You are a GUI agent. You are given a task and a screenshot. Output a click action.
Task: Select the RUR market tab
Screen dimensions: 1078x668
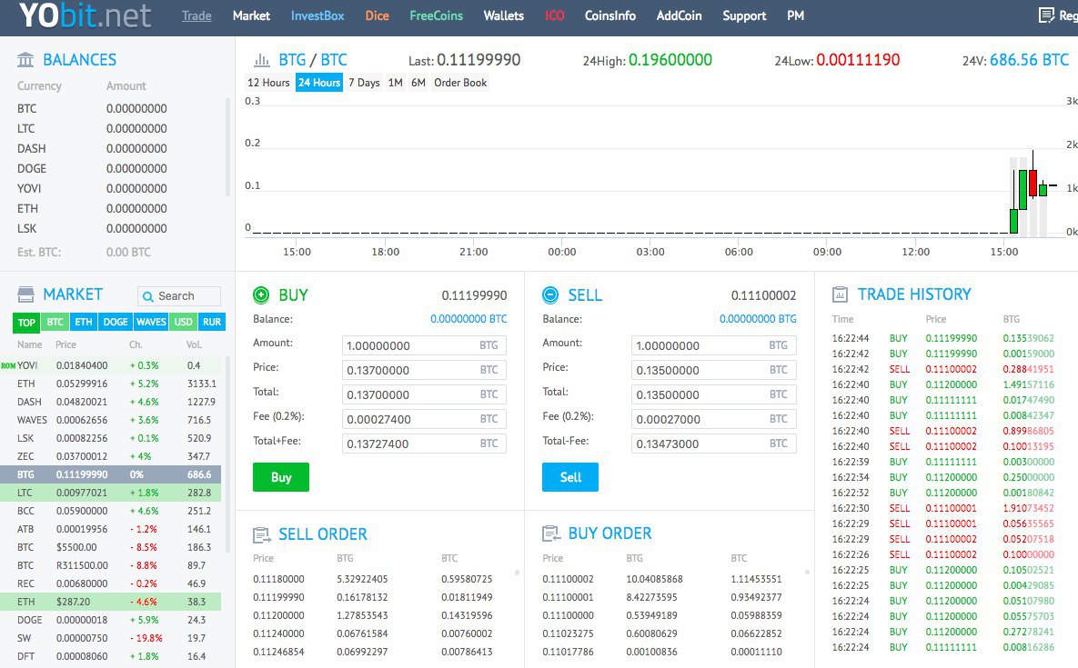point(212,322)
